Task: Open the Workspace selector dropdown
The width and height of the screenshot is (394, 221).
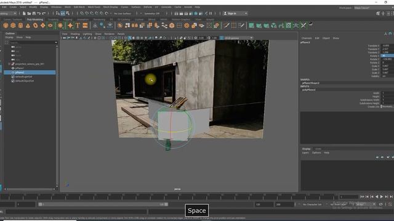Action: coord(374,8)
